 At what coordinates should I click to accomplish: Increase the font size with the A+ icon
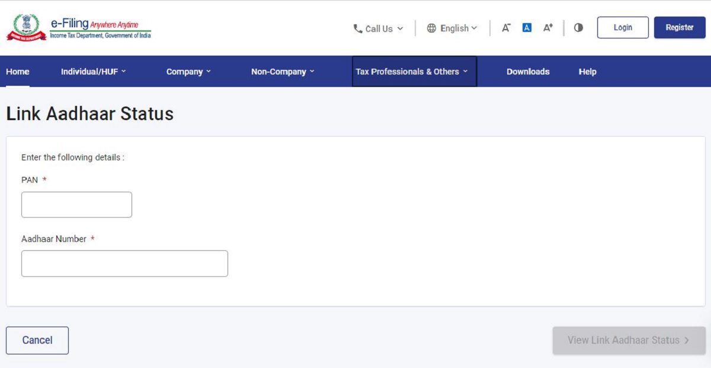coord(548,28)
